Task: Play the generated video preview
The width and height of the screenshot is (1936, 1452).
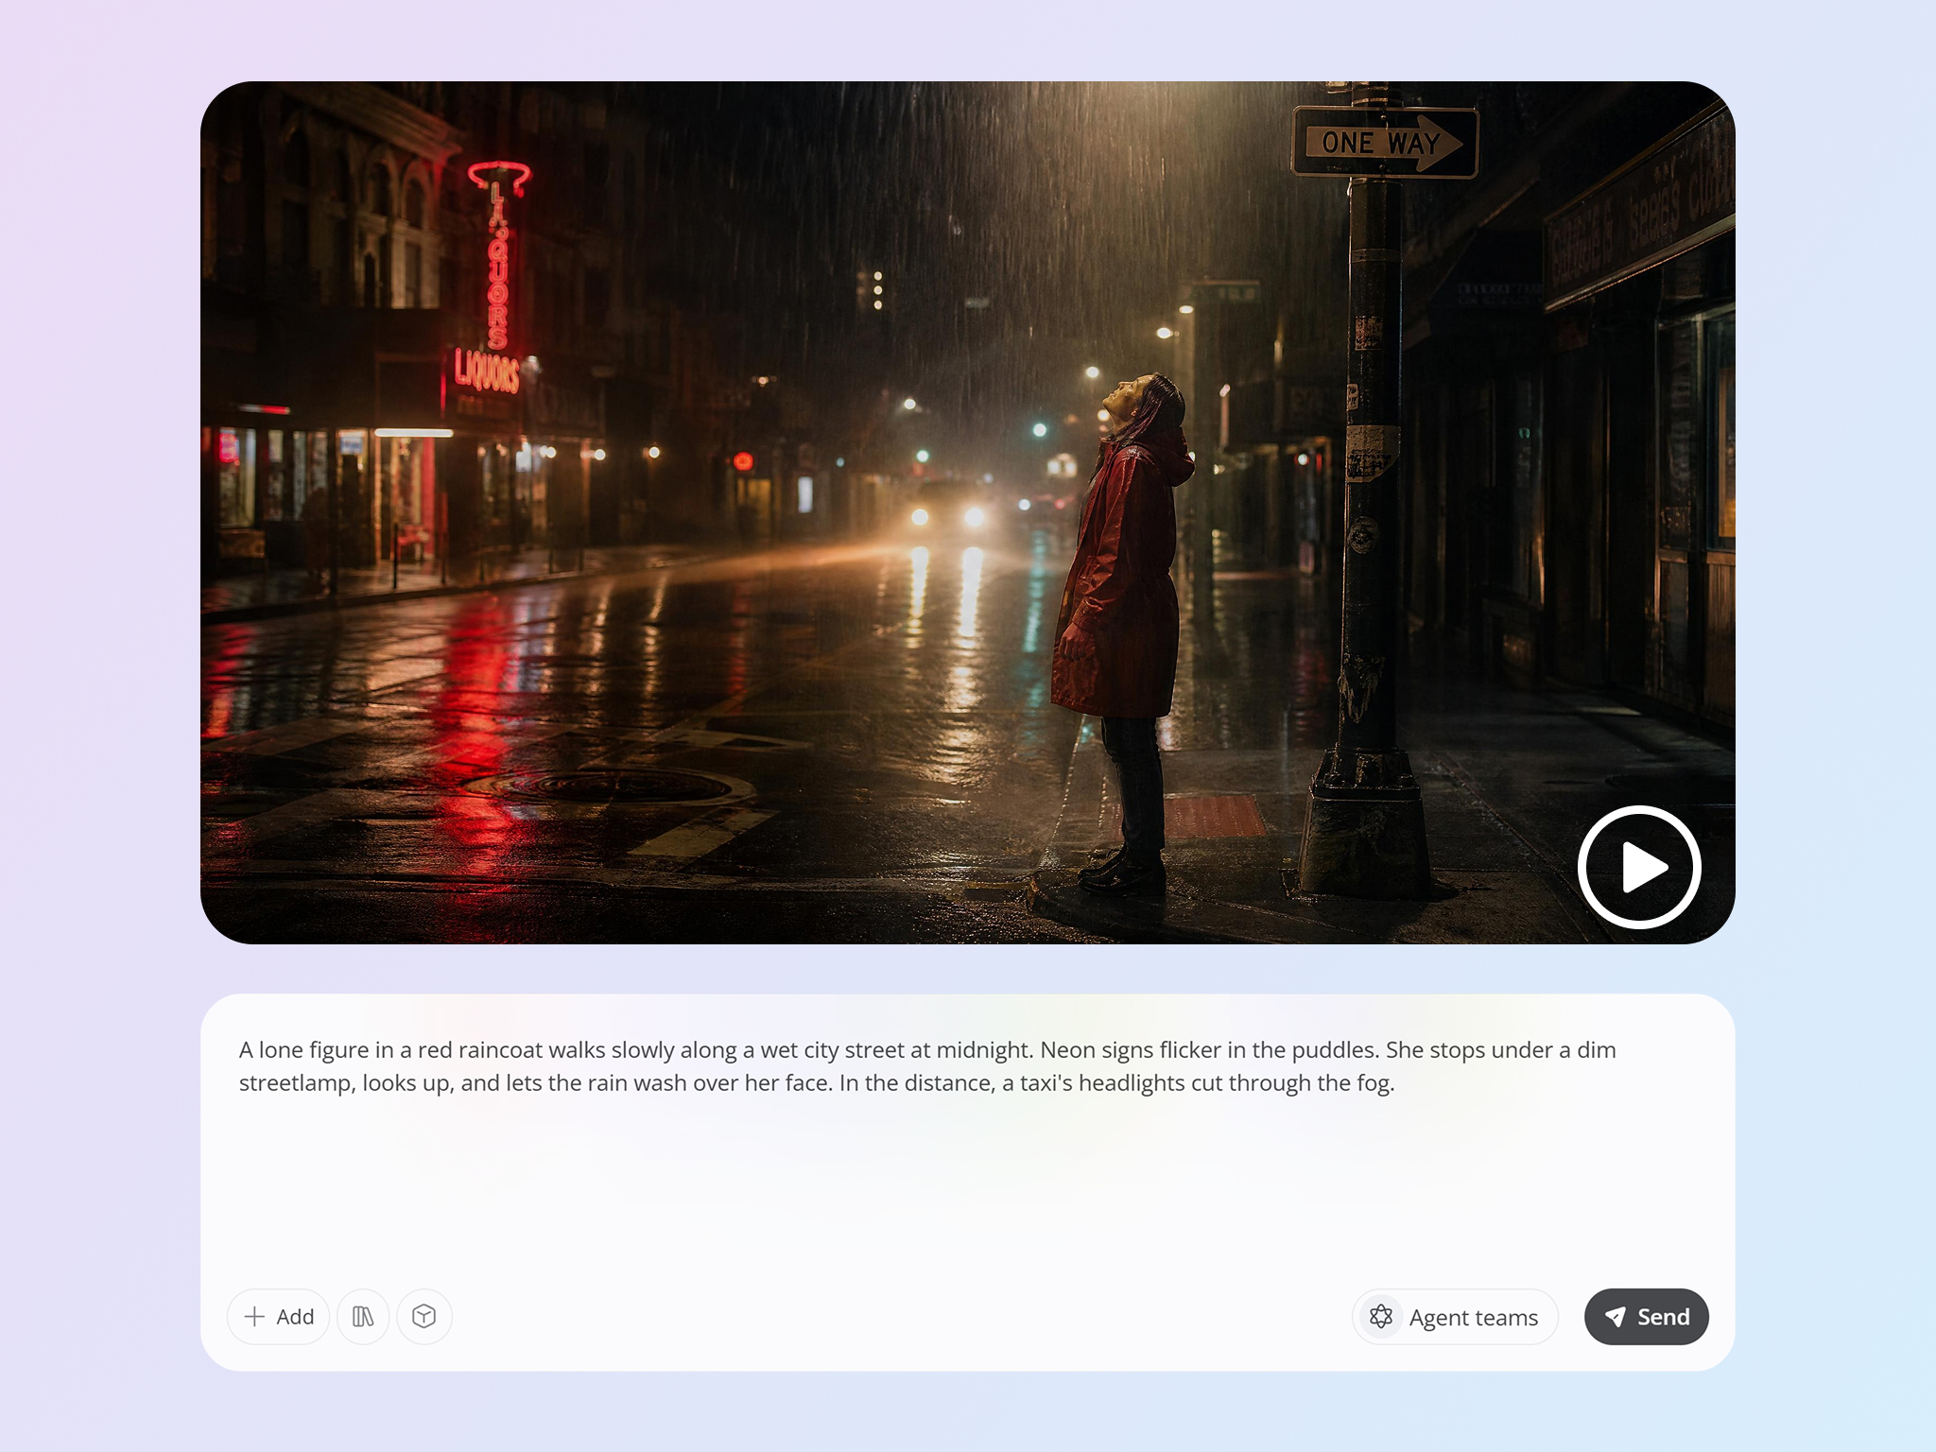Action: coord(1639,867)
